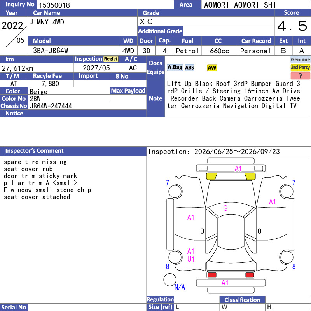Click the color number 2BW
The width and height of the screenshot is (311, 311).
(35, 99)
